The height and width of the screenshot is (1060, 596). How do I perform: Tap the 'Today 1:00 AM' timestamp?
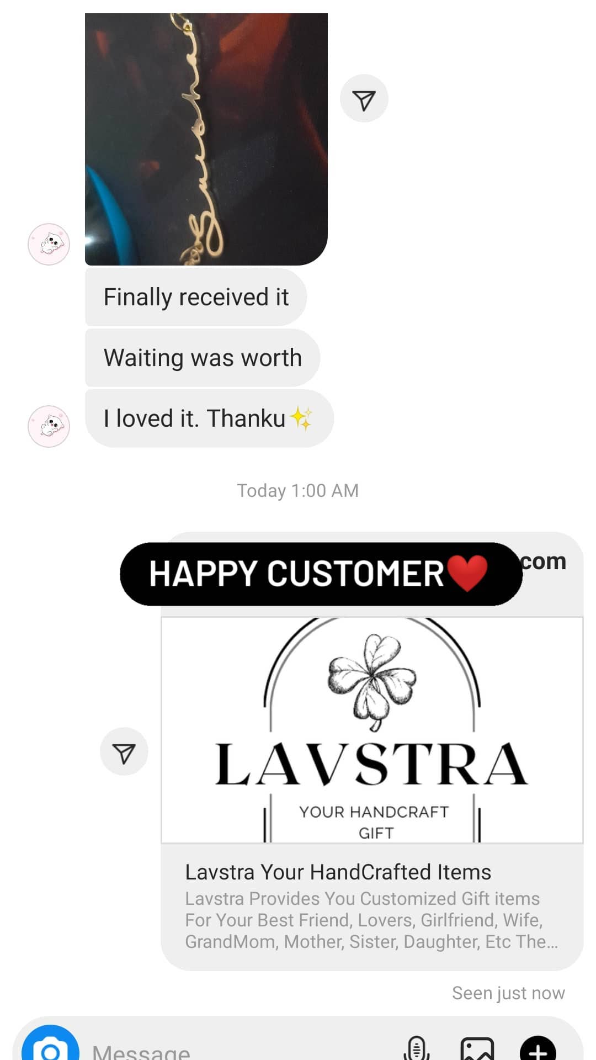298,490
